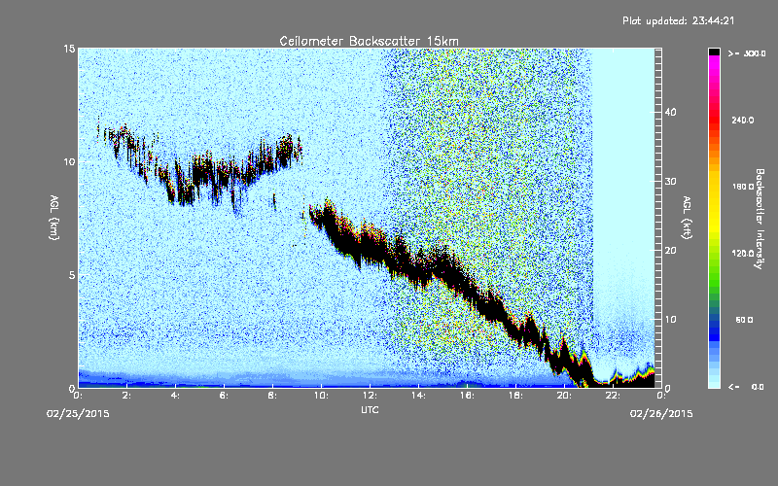Click the 'AGL (km)' left axis label
The height and width of the screenshot is (486, 778).
coord(54,217)
